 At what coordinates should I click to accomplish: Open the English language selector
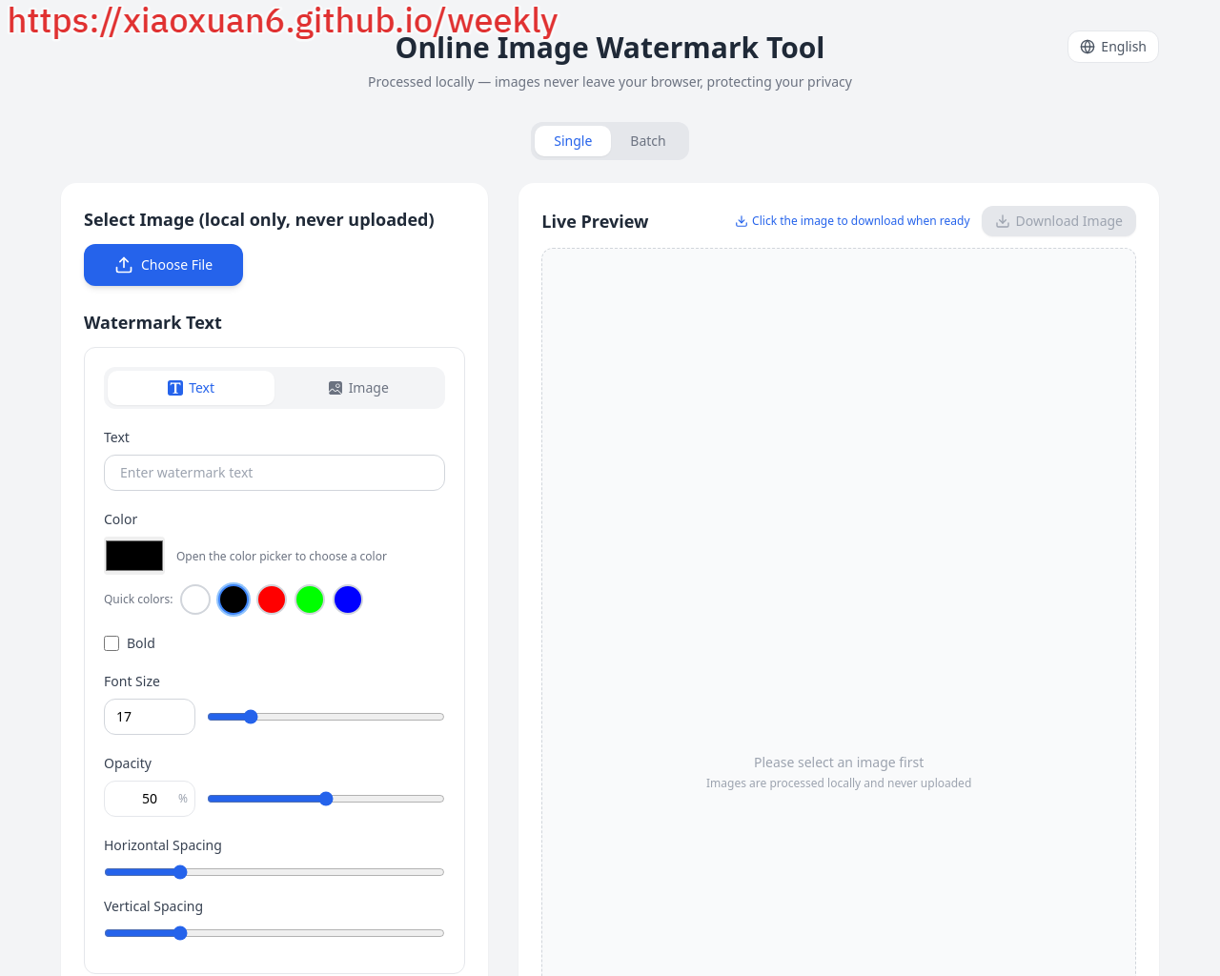pos(1112,47)
